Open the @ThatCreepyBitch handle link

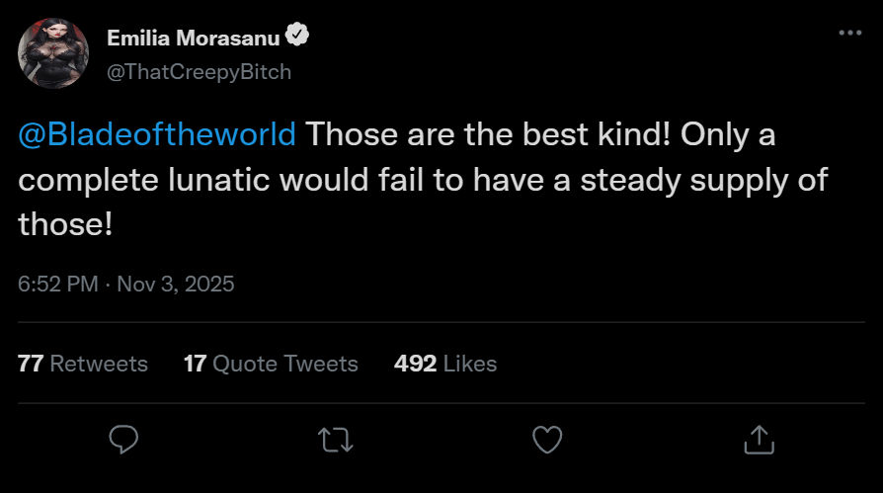point(199,72)
